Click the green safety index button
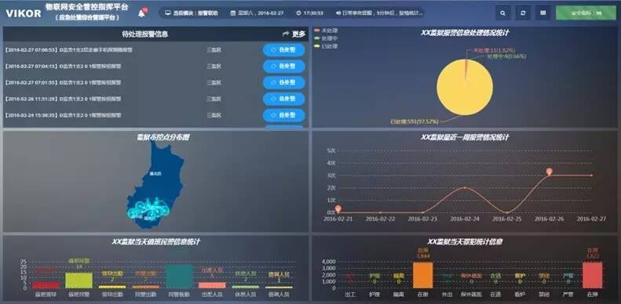Screen dimensions: 621x304 click(586, 13)
